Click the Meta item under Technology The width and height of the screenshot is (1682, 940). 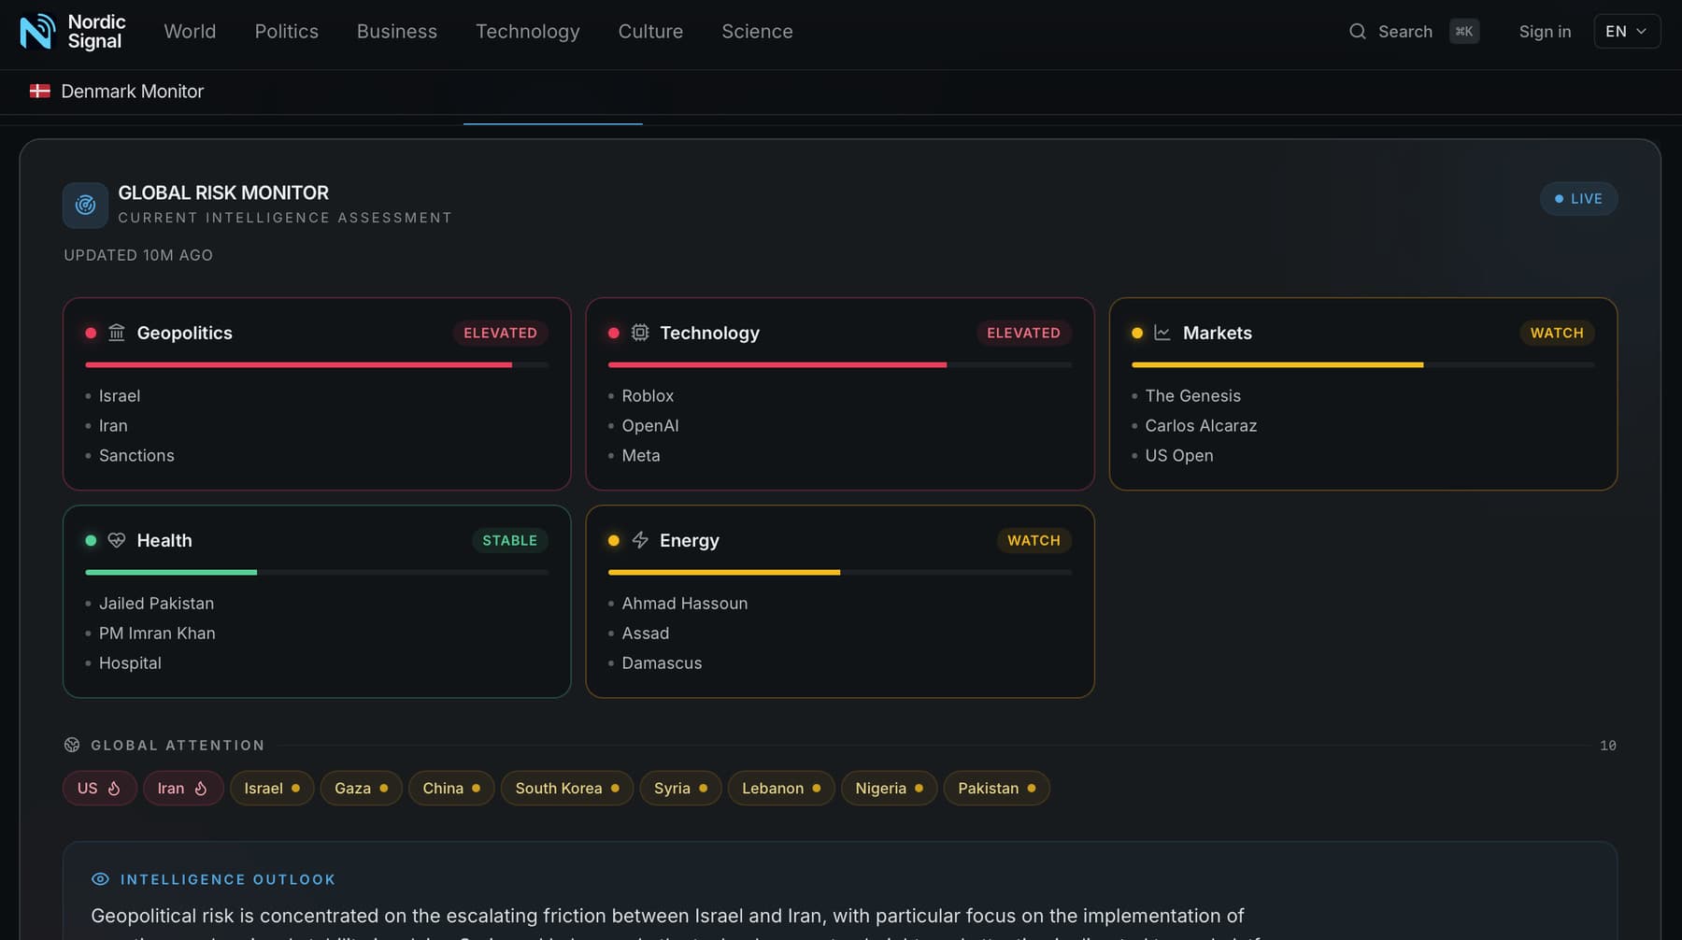641,455
